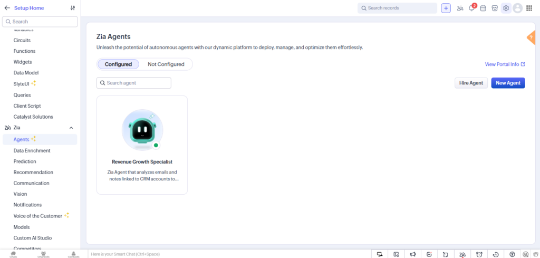Click the New Agent button
Image resolution: width=540 pixels, height=258 pixels.
508,83
